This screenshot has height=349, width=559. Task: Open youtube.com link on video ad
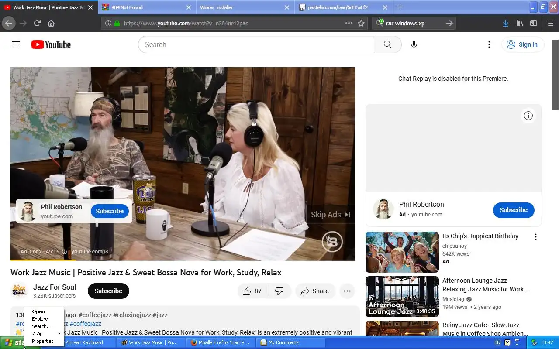(x=90, y=252)
